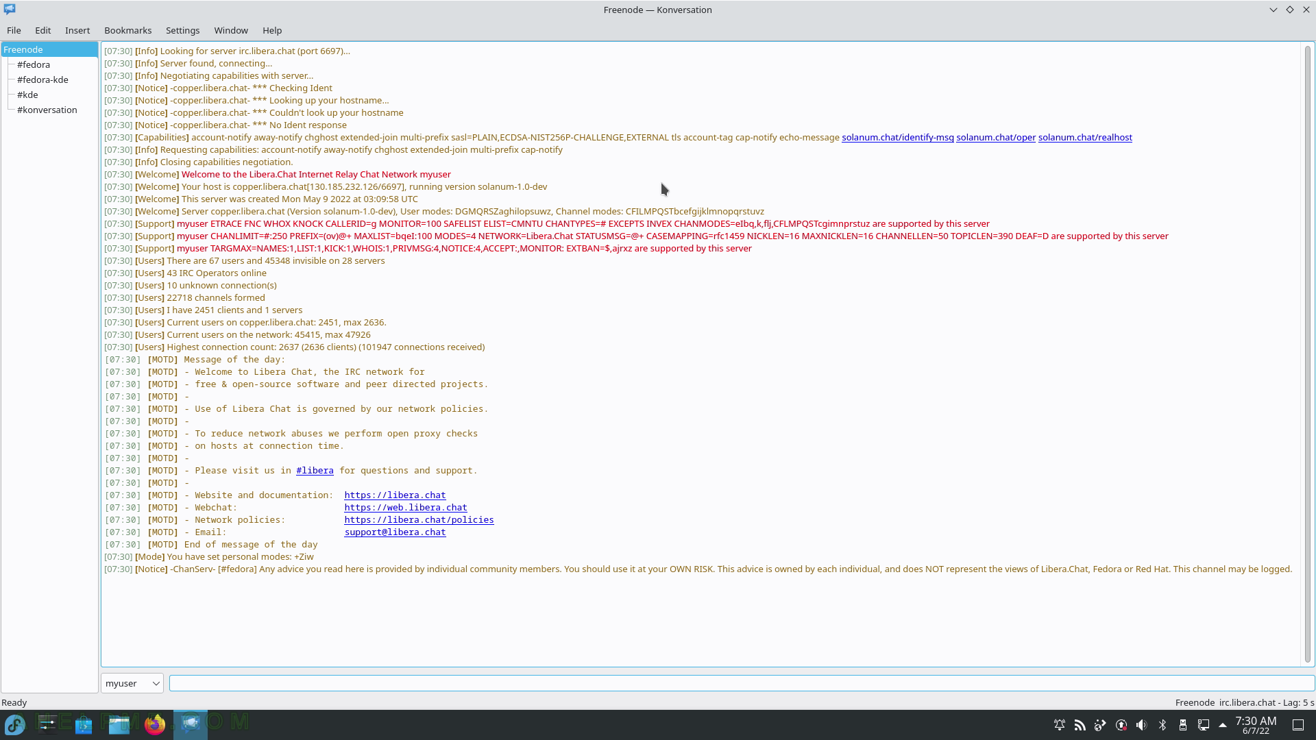Viewport: 1316px width, 740px height.
Task: Open the Settings menu
Action: (x=183, y=30)
